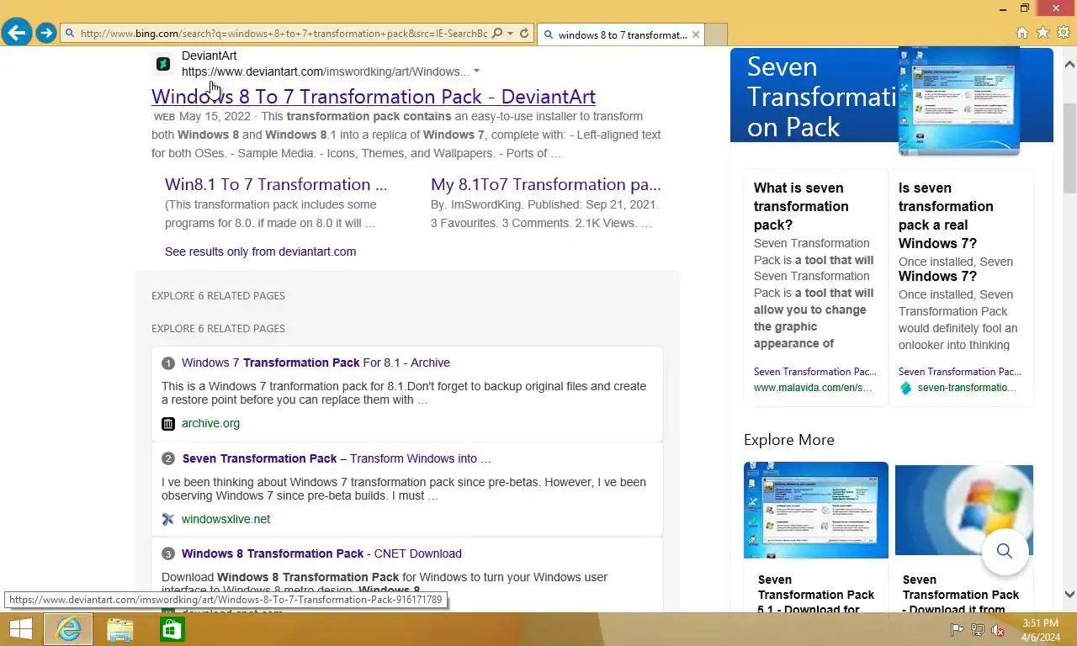The image size is (1077, 646).
Task: Click the address bar URL field
Action: click(283, 34)
